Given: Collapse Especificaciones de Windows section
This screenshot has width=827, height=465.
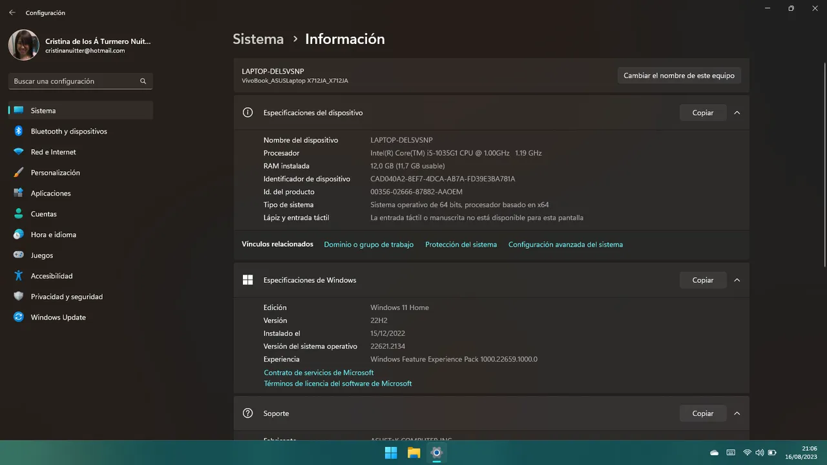Looking at the screenshot, I should [x=737, y=280].
